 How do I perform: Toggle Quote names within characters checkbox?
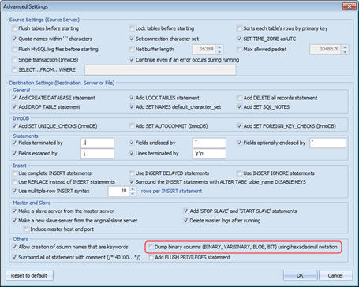coord(15,39)
